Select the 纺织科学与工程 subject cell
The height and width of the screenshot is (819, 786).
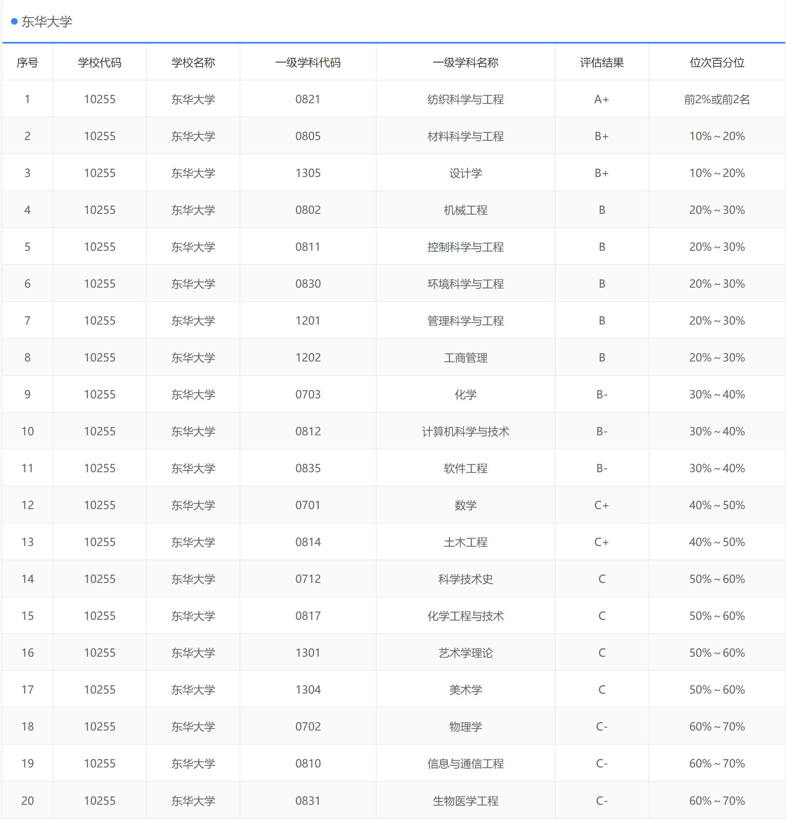[466, 99]
